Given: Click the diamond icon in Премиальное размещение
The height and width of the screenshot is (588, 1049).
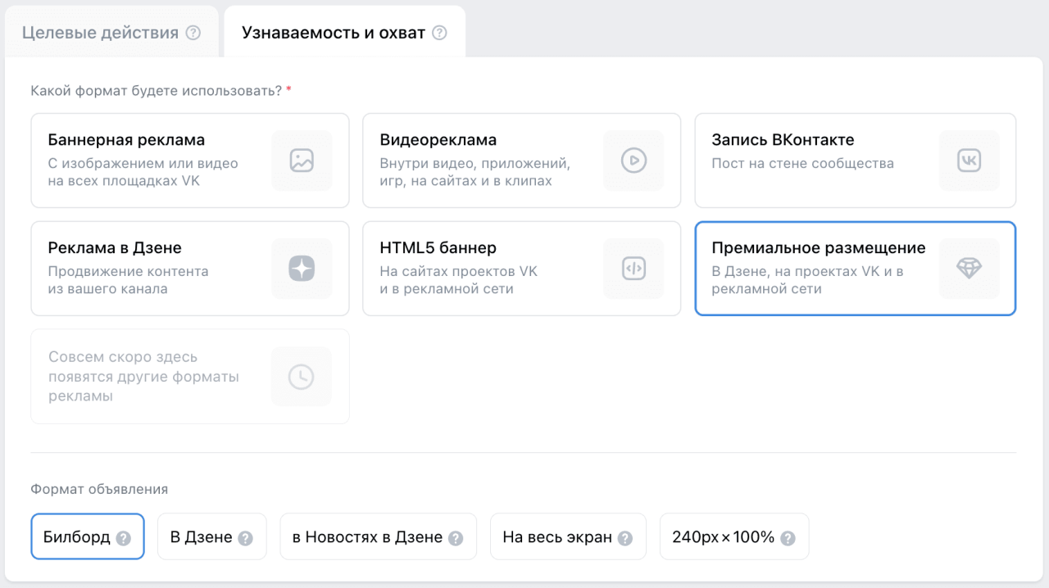Looking at the screenshot, I should [969, 269].
